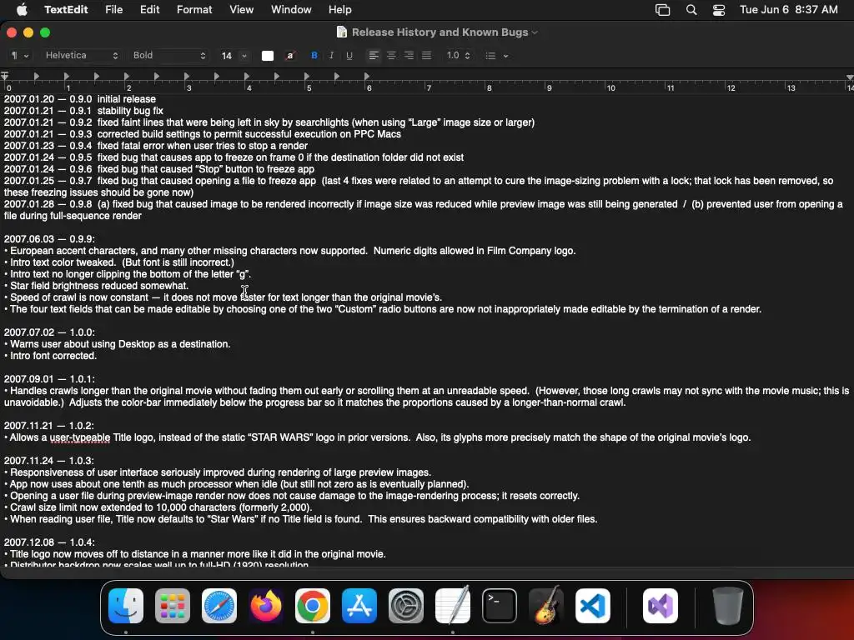
Task: Open the Apple menu
Action: tap(22, 9)
